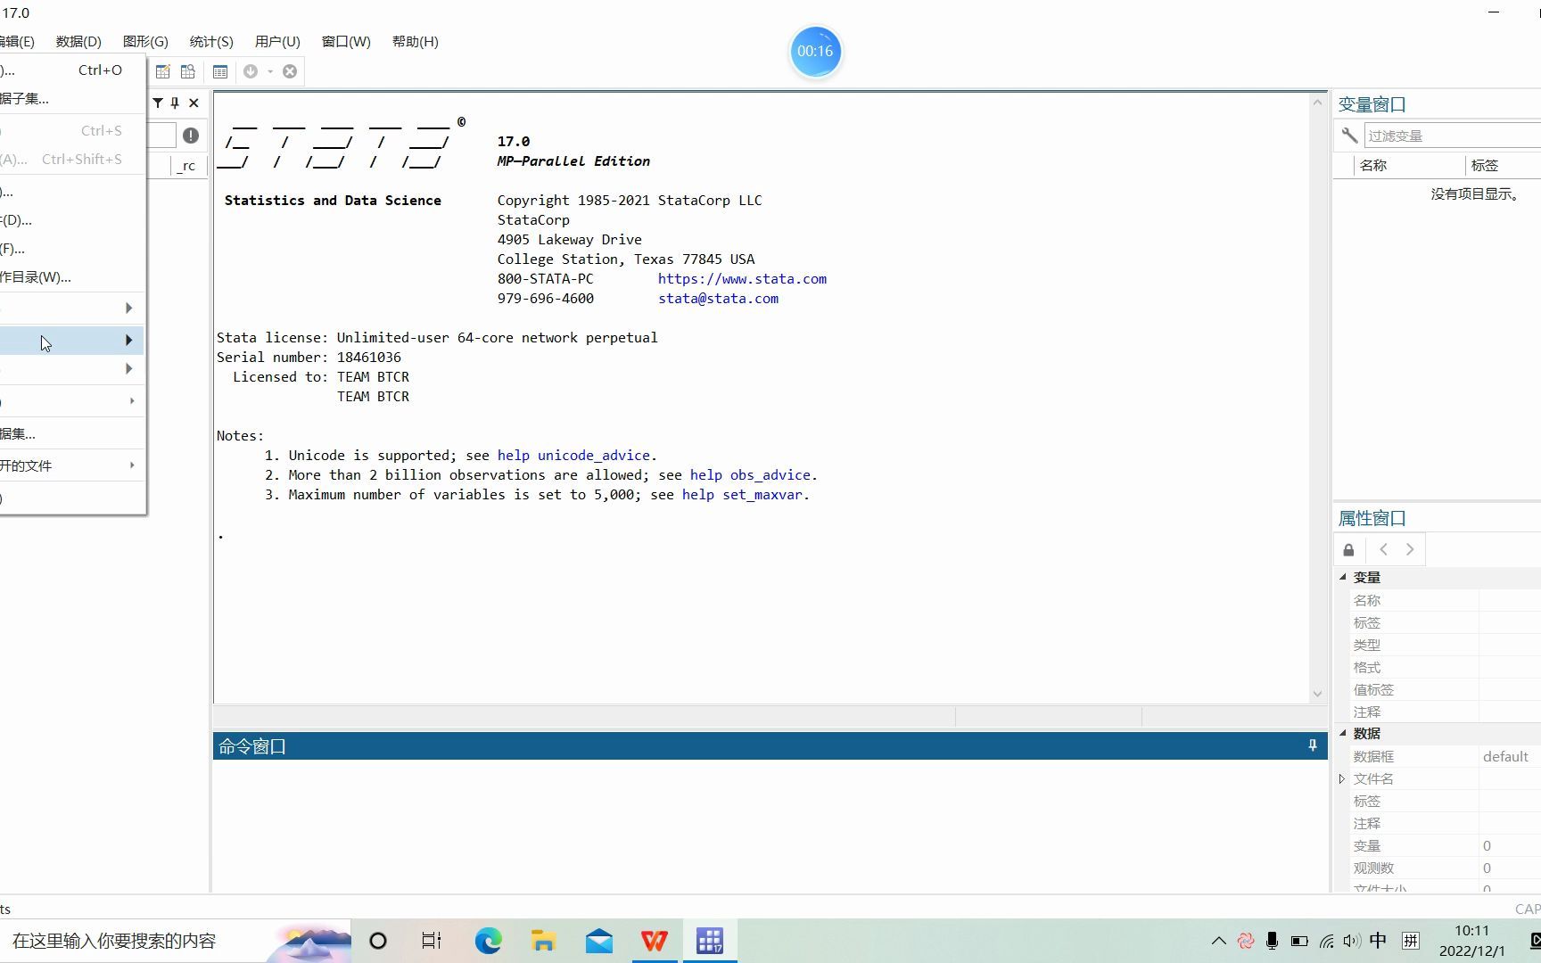Click Stata 17 icon on taskbar
The image size is (1541, 963).
click(710, 941)
